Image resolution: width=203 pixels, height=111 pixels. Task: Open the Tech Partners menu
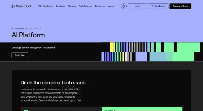tap(86, 6)
